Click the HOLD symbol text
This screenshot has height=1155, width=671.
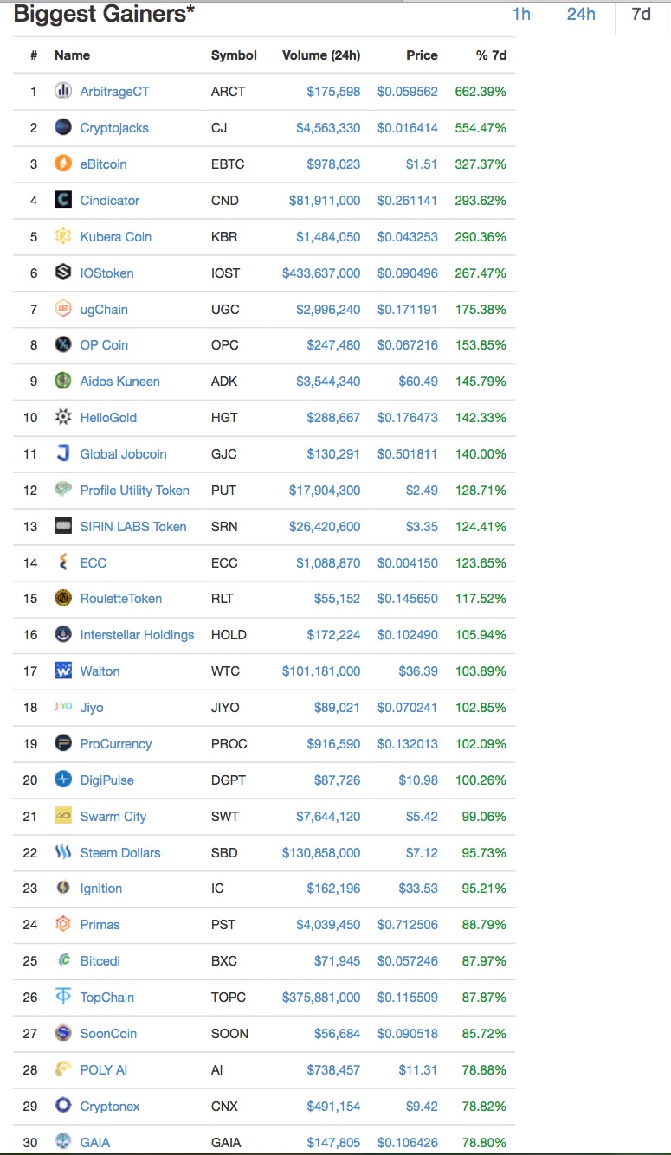click(x=229, y=634)
